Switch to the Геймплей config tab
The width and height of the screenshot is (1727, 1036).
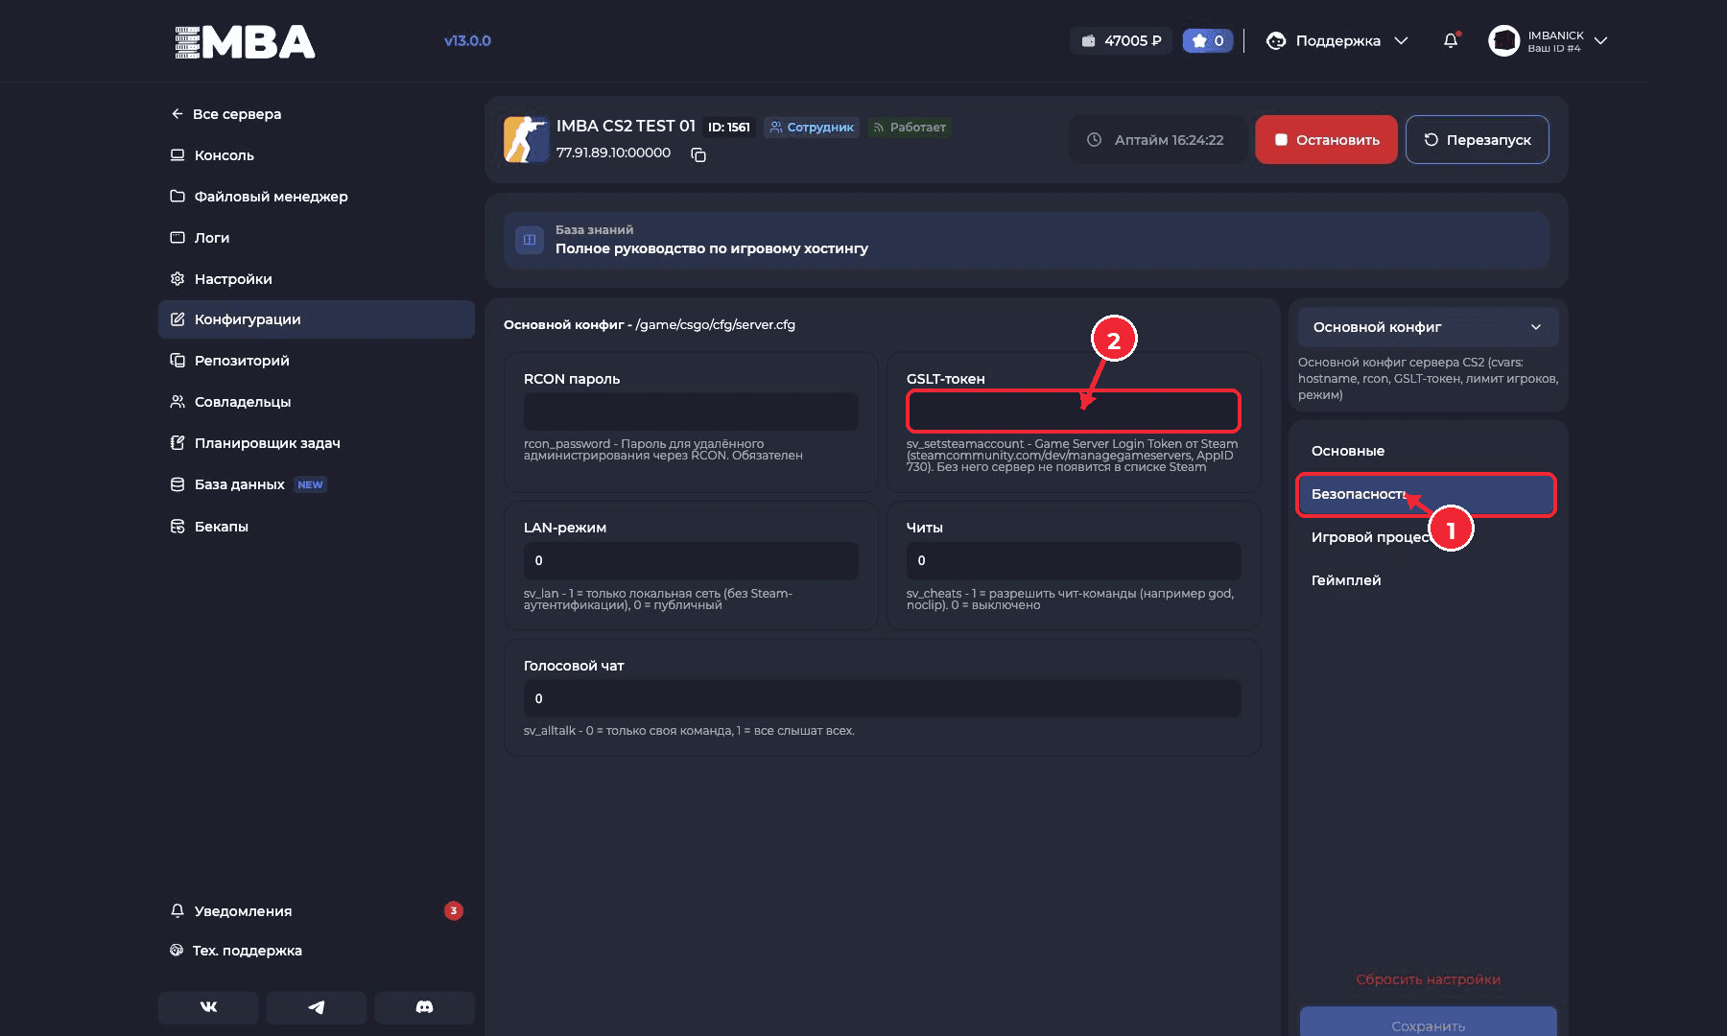(1427, 580)
